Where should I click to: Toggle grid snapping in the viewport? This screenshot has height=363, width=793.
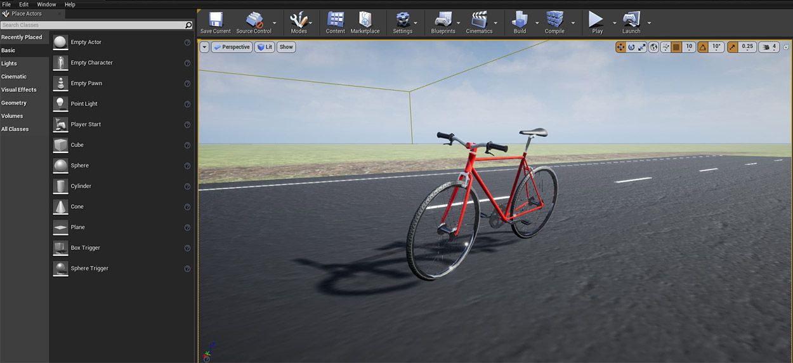point(676,47)
